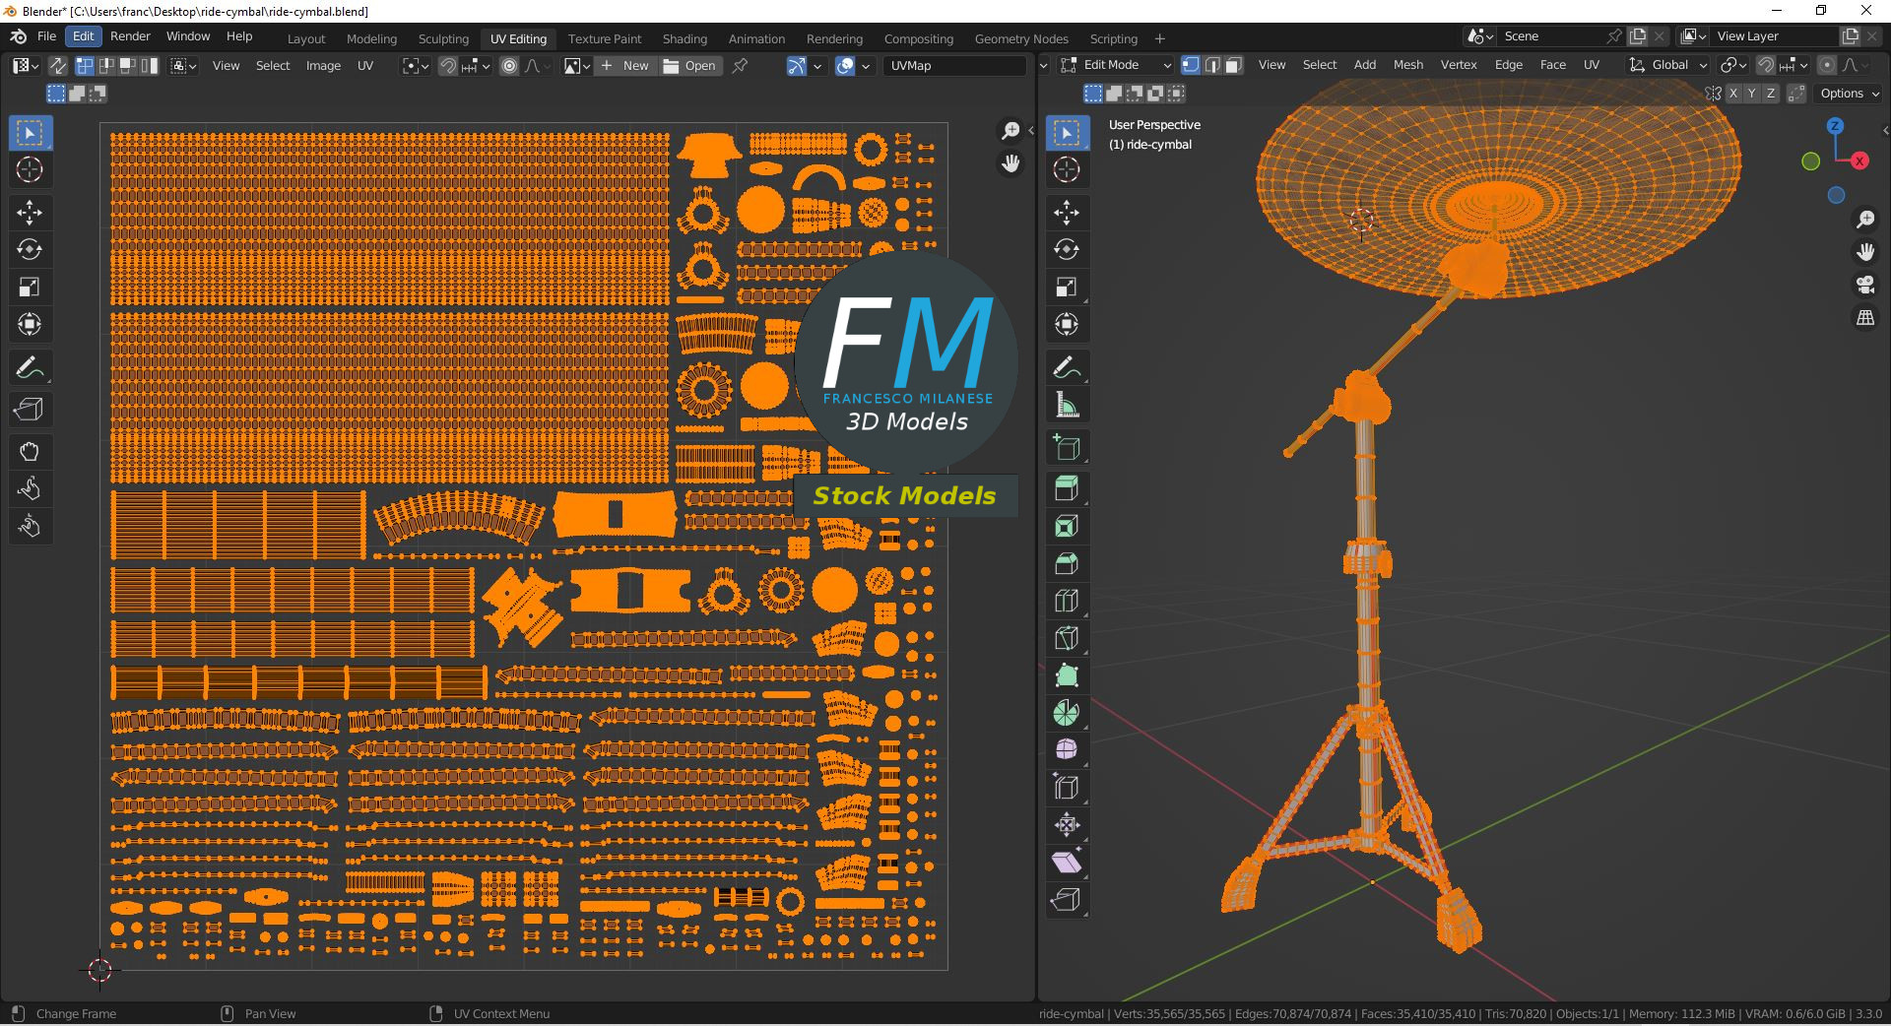The width and height of the screenshot is (1891, 1026).
Task: Select the Measure tool in 3D viewport
Action: pyautogui.click(x=1067, y=406)
